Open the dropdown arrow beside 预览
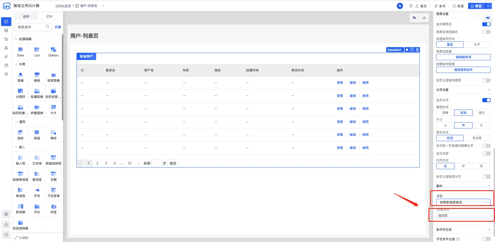 (x=488, y=6)
